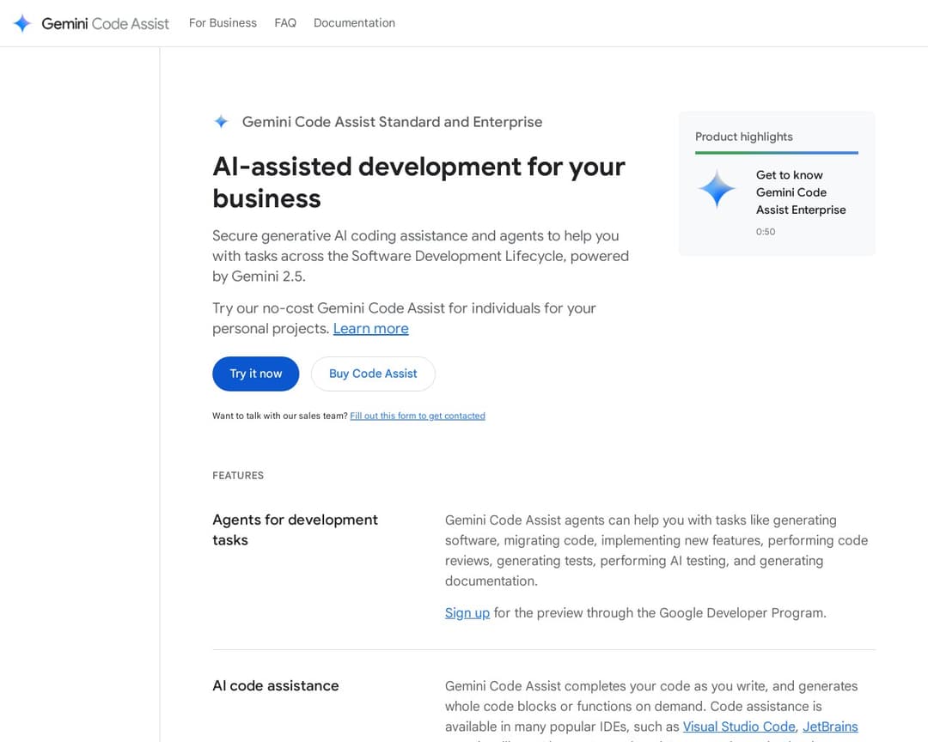Screen dimensions: 928x742
Task: Click the Try it now button
Action: point(256,374)
